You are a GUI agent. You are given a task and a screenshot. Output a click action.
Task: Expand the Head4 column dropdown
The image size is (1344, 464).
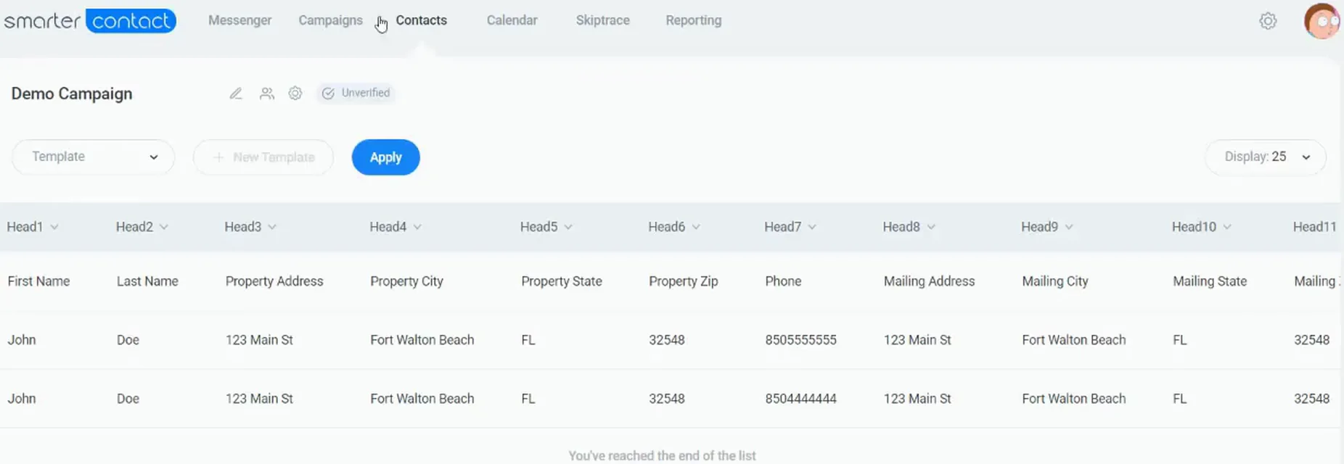click(417, 227)
